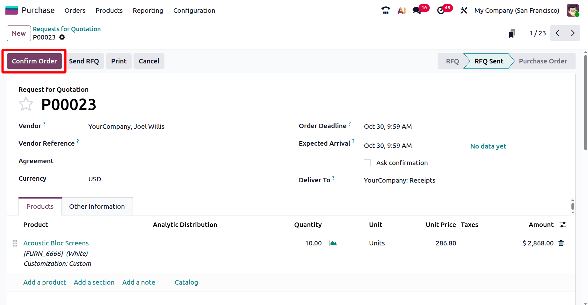This screenshot has height=305, width=588.
Task: Open the settings gear next to P00023
Action: pyautogui.click(x=62, y=37)
